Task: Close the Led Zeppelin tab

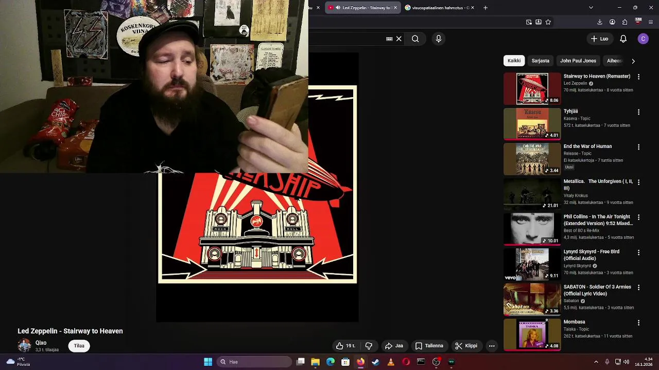Action: pyautogui.click(x=395, y=8)
